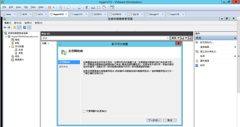Screen dimensions: 240x127
Task: Open the 查詢 dropdown
Action: [175, 38]
